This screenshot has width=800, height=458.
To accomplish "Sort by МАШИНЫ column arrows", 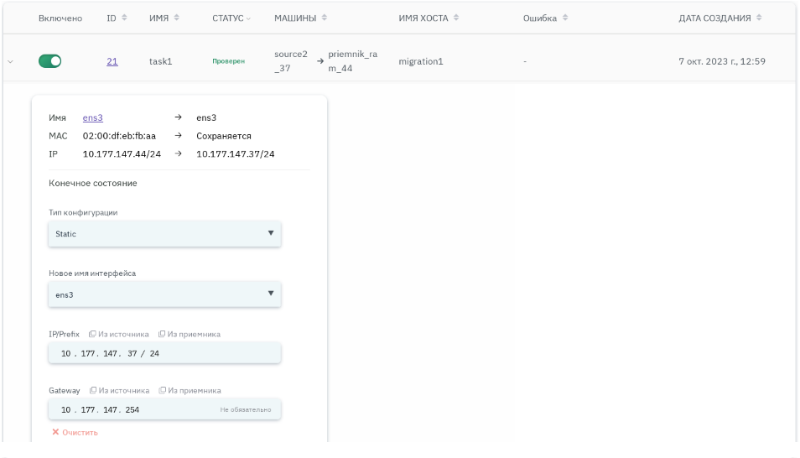I will [x=325, y=18].
